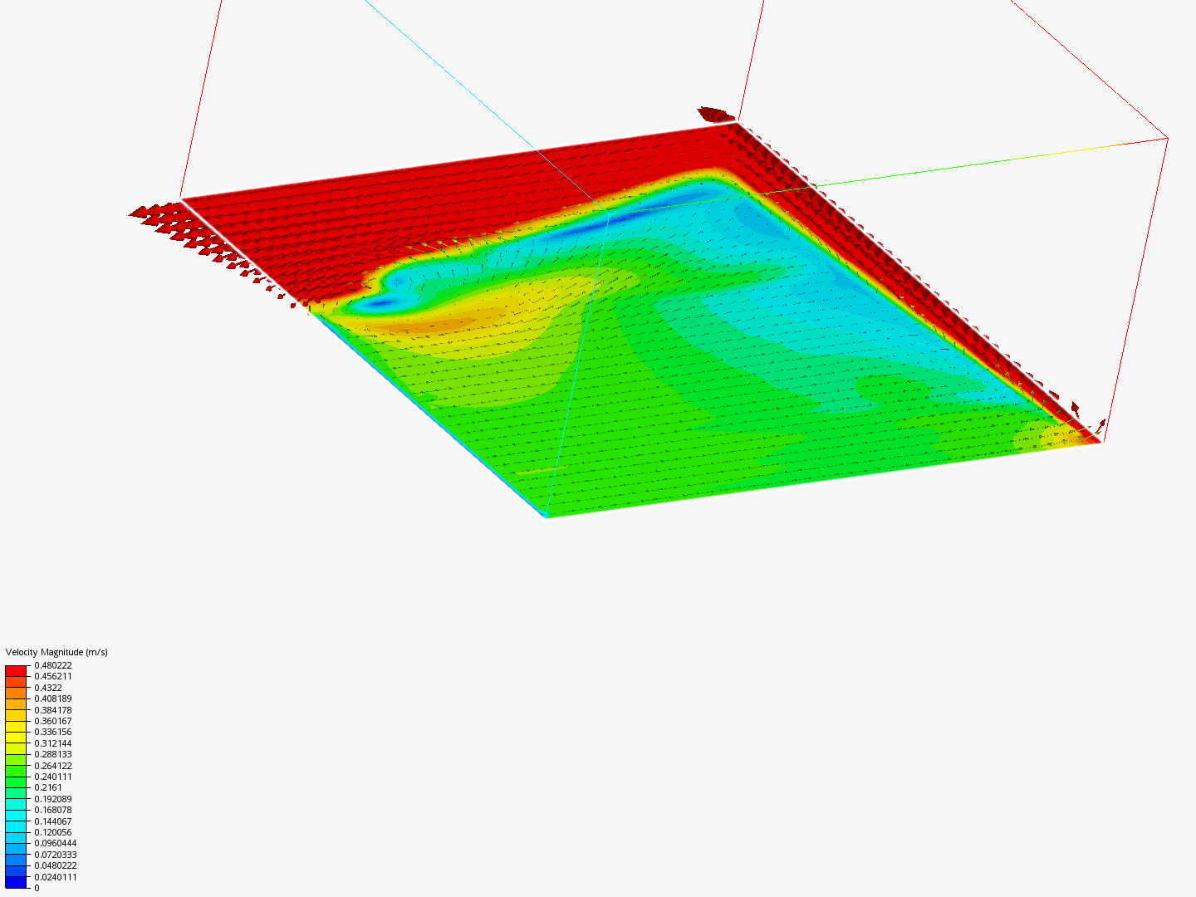Click the Velocity Magnitude (m/s) legend title

tap(56, 652)
